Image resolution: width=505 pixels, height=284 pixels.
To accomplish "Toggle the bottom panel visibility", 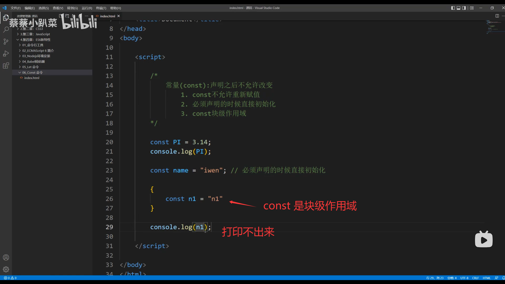I will pos(458,8).
